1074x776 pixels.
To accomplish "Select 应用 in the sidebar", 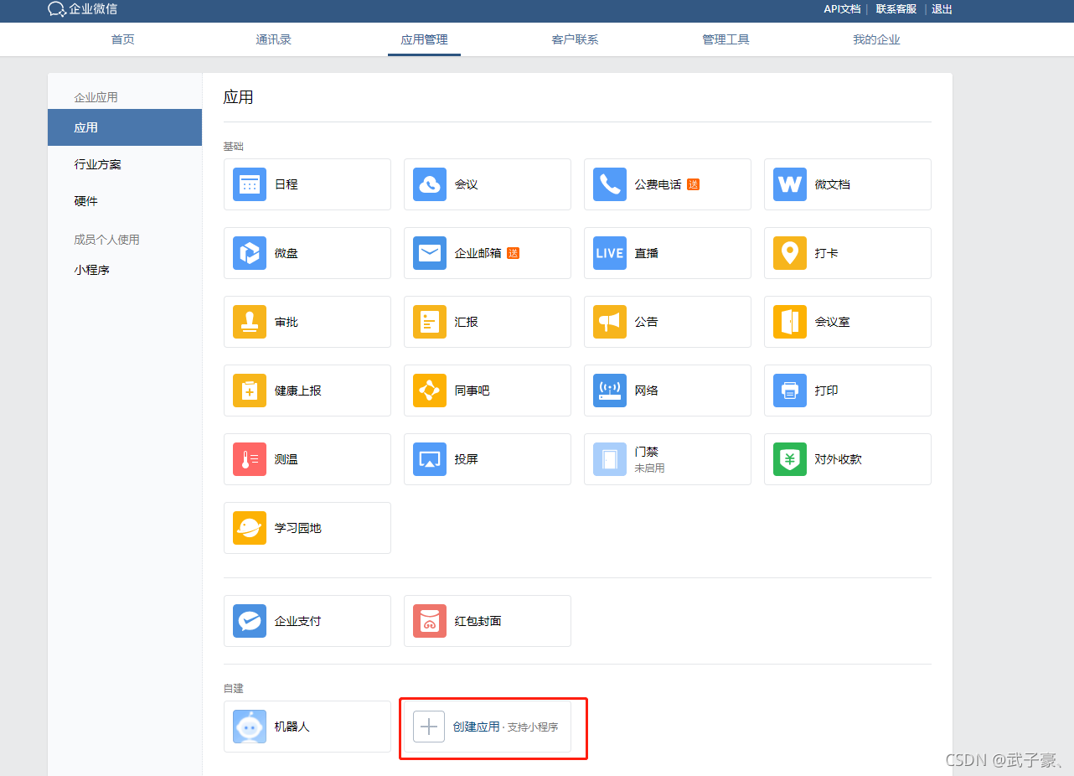I will point(125,127).
